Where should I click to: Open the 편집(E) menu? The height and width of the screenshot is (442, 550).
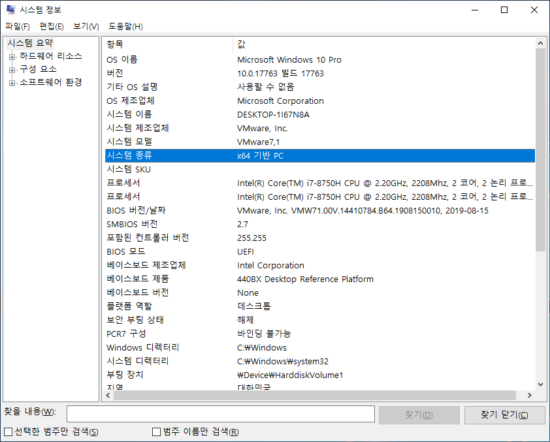(52, 26)
